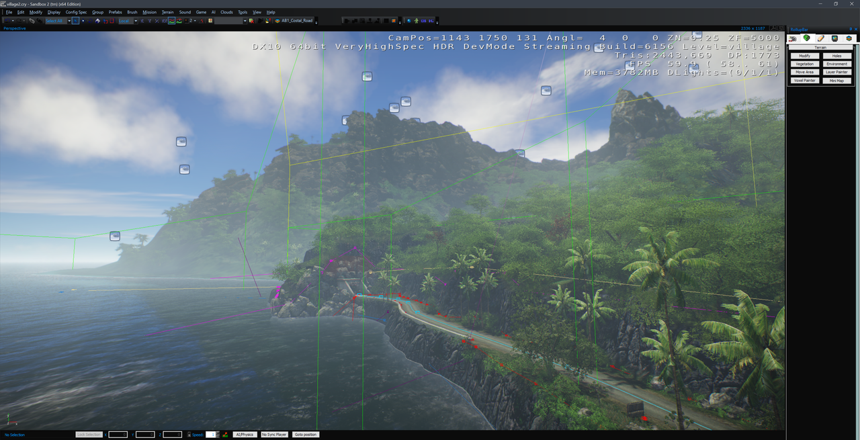Click the Undo toolbar icon
This screenshot has height=440, width=860.
[x=7, y=21]
